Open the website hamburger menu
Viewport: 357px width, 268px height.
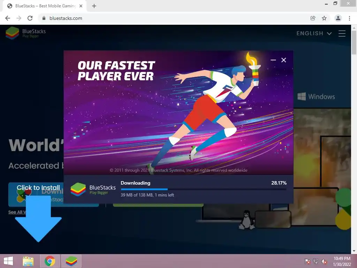pos(342,33)
